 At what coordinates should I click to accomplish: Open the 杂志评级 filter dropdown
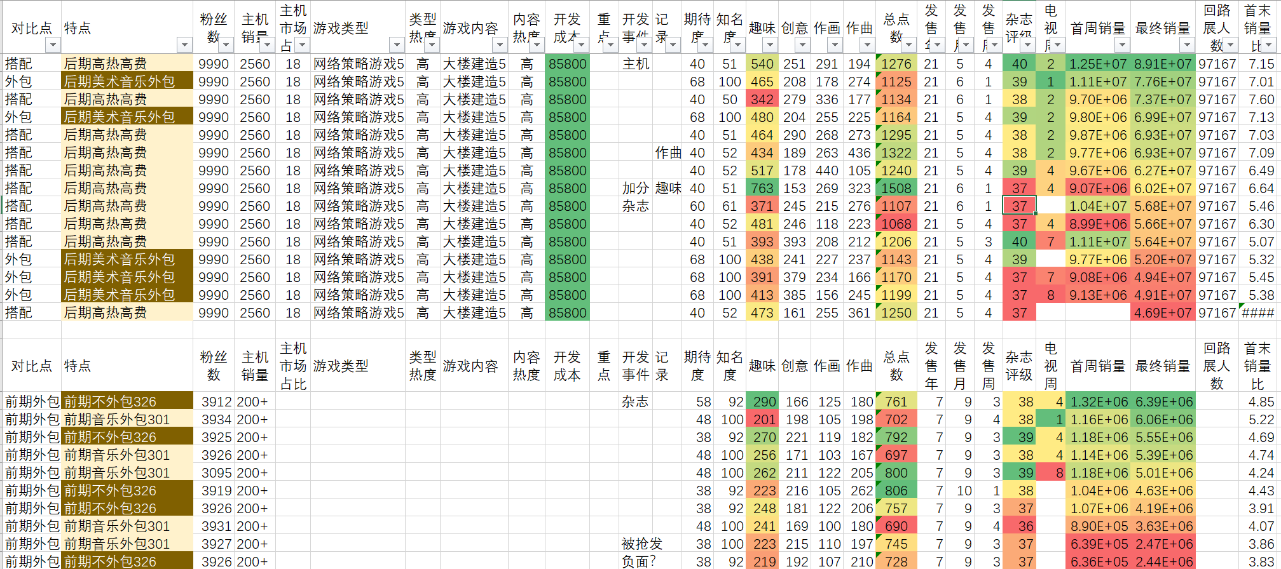click(x=1027, y=45)
